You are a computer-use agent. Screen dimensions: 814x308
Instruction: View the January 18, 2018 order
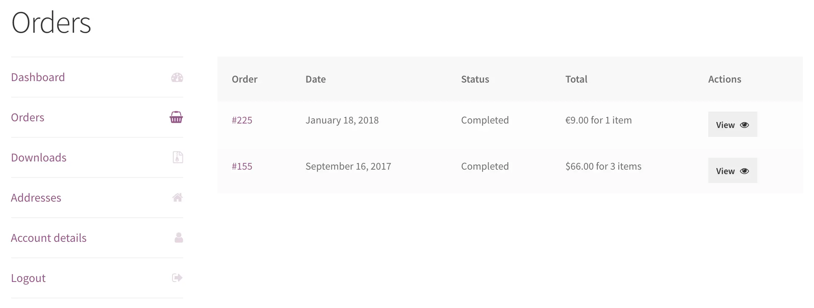click(x=732, y=124)
